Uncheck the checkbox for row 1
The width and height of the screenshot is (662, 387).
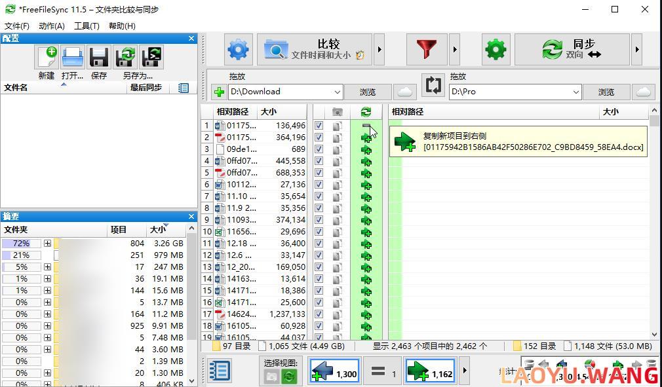click(319, 126)
